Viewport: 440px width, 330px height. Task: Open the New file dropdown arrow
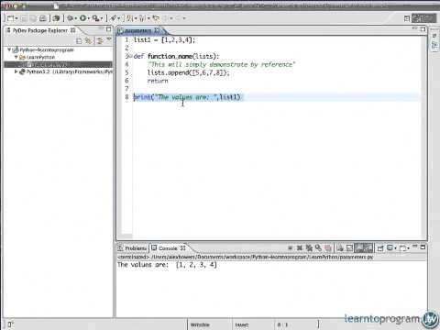[16, 18]
